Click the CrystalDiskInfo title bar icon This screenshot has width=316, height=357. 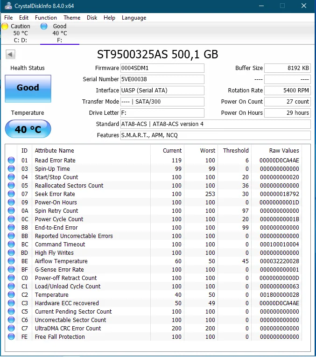pos(8,6)
